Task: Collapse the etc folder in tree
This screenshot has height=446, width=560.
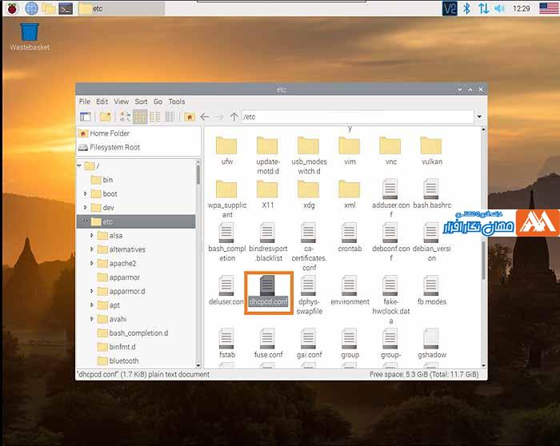Action: click(x=86, y=221)
